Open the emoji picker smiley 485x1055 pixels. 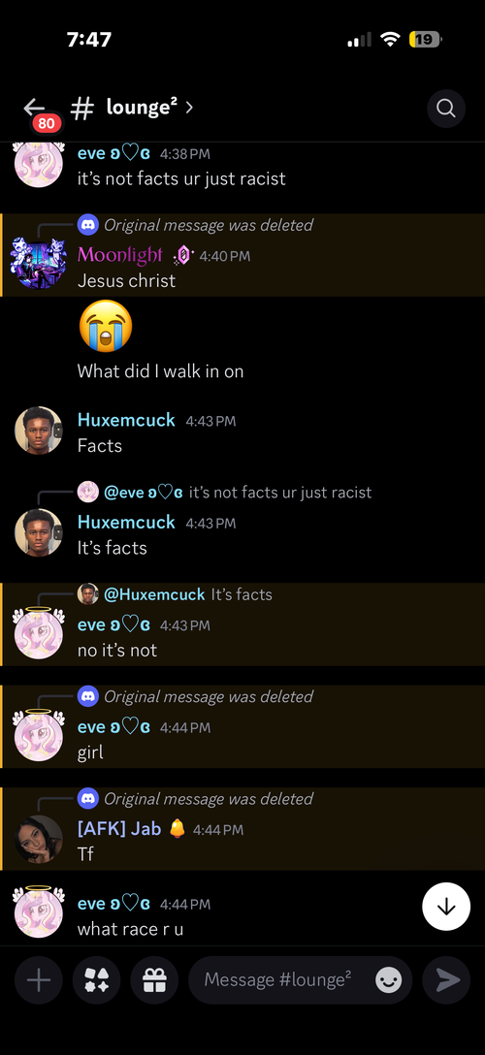tap(388, 980)
